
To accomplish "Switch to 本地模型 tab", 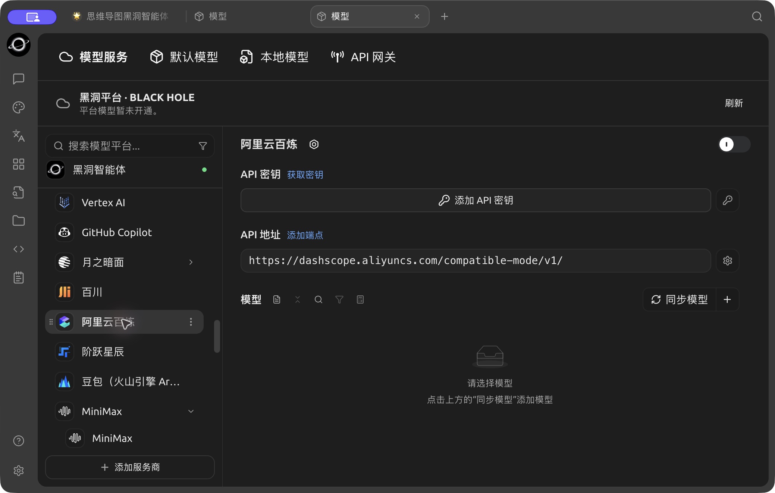I will click(x=274, y=57).
